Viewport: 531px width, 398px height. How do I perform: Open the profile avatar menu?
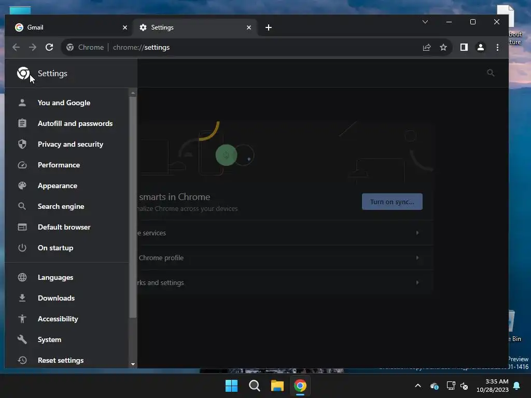pyautogui.click(x=481, y=47)
